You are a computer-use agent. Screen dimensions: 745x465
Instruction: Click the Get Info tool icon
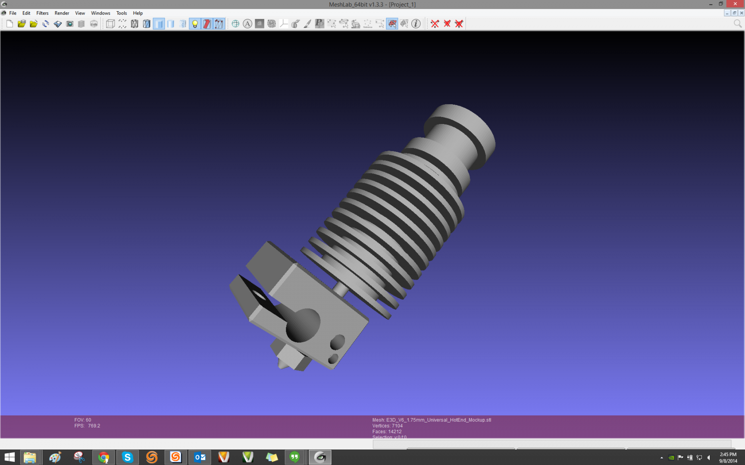tap(416, 24)
